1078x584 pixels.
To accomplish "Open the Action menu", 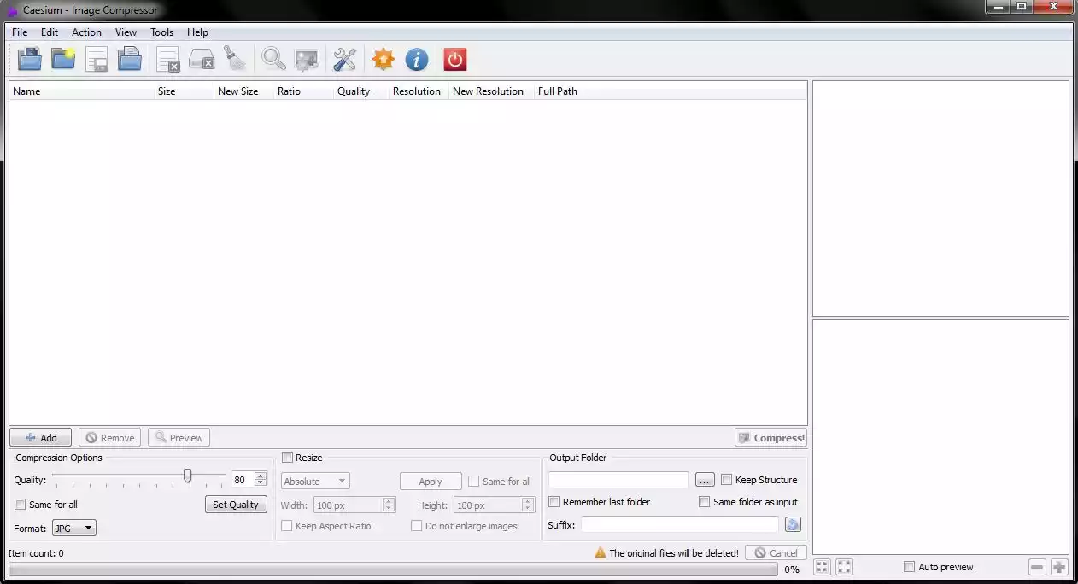I will (86, 32).
